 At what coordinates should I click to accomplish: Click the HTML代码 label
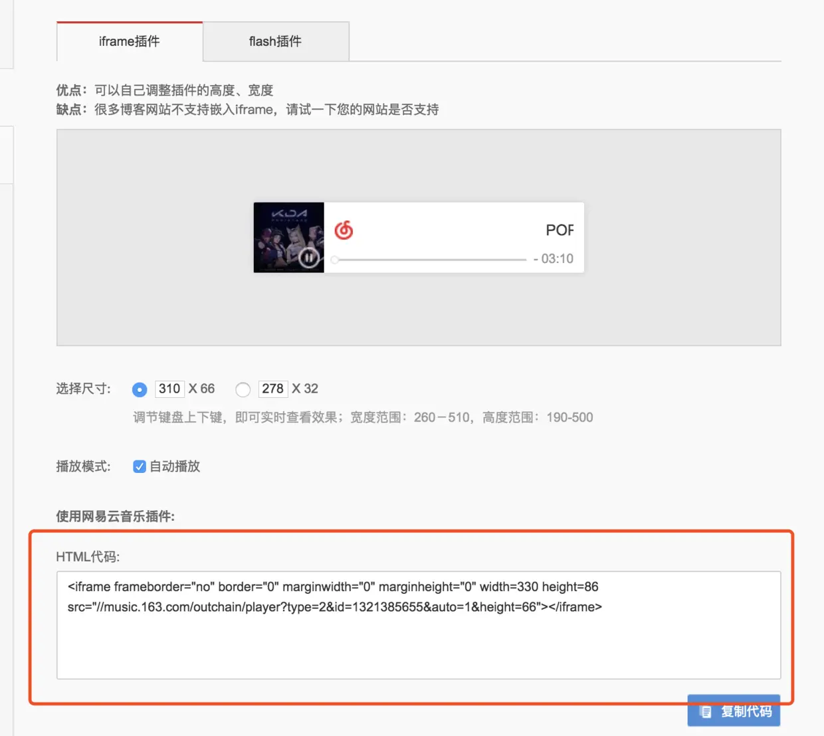pyautogui.click(x=88, y=557)
